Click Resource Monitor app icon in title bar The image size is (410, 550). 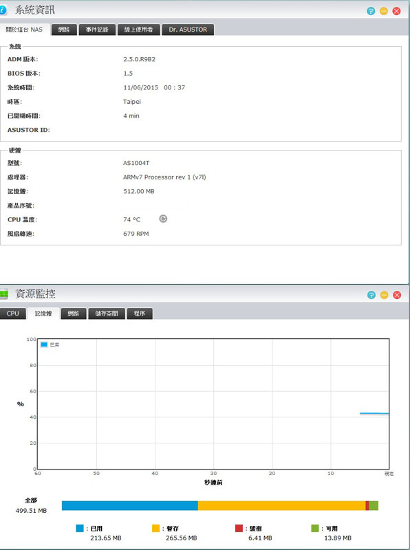pyautogui.click(x=3, y=294)
